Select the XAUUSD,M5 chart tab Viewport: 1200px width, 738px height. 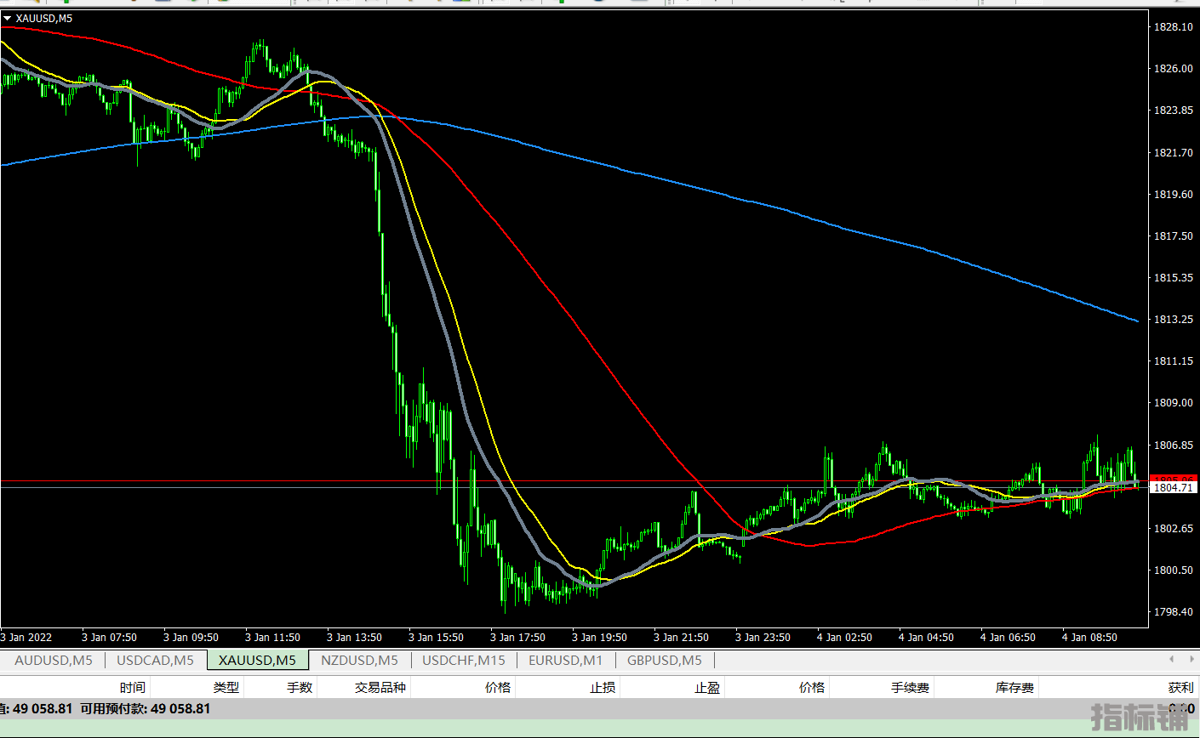click(257, 661)
